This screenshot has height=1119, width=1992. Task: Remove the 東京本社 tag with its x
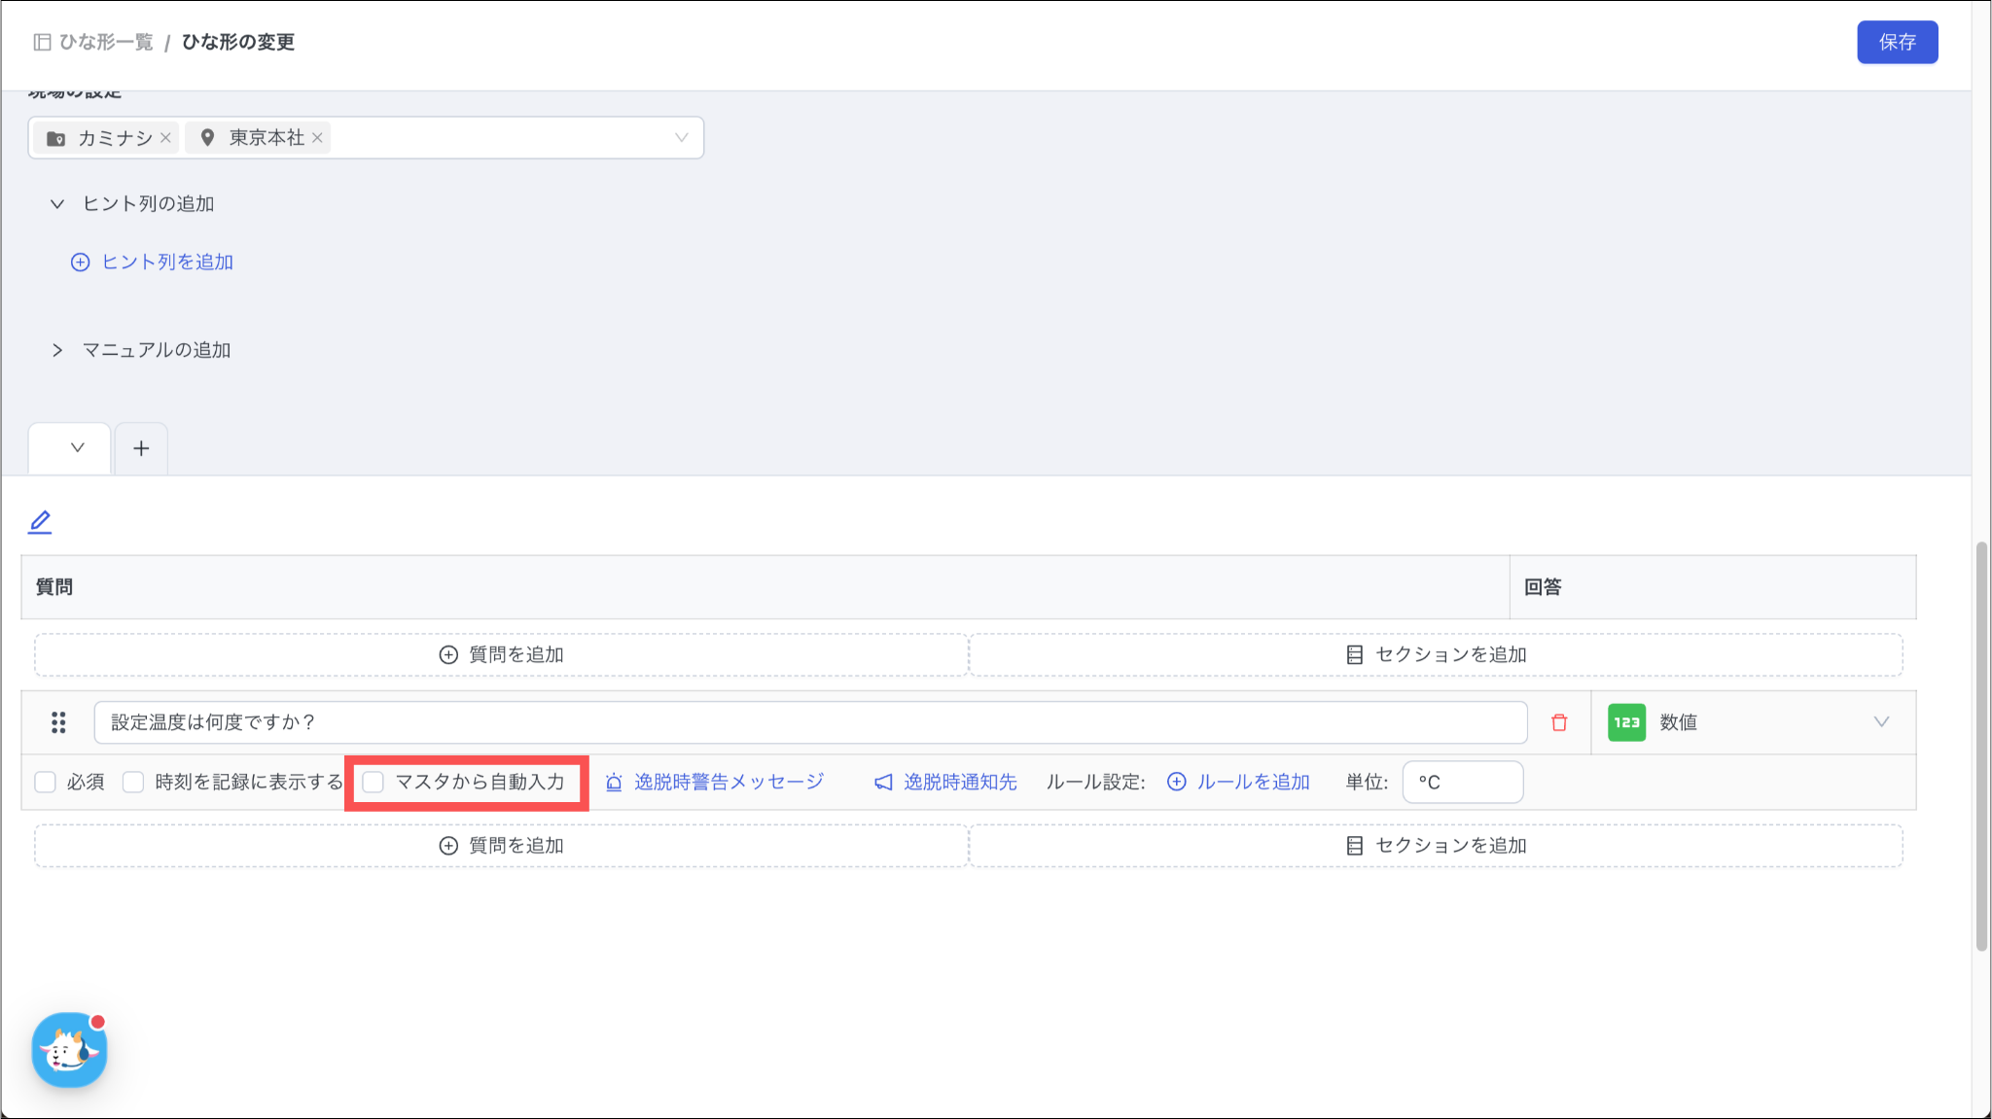click(317, 138)
